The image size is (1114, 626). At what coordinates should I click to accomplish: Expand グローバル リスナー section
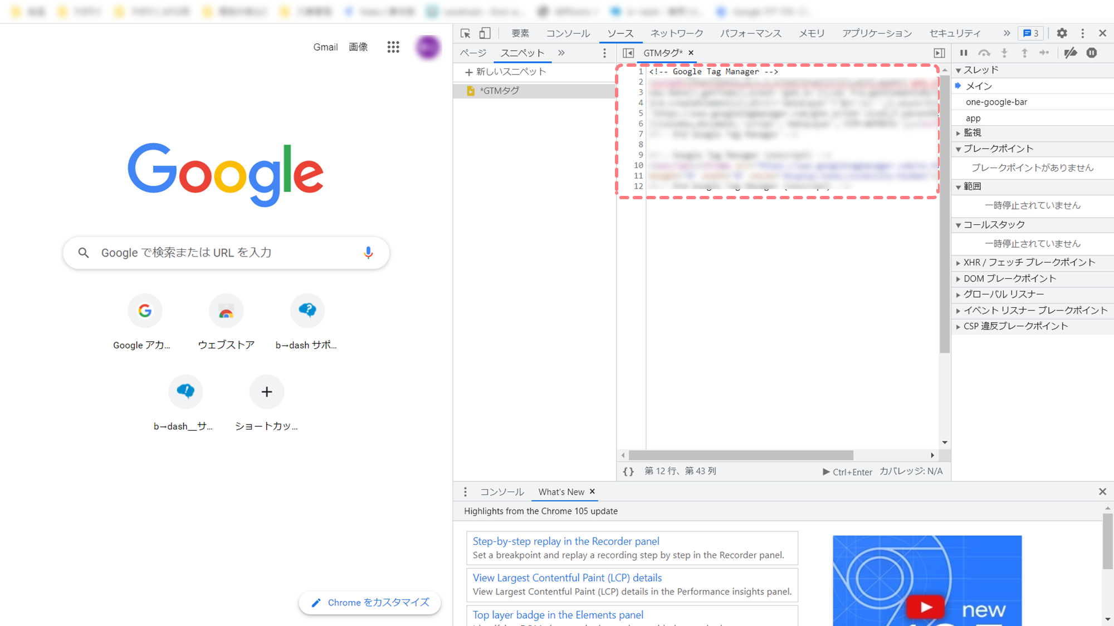[x=1033, y=294]
